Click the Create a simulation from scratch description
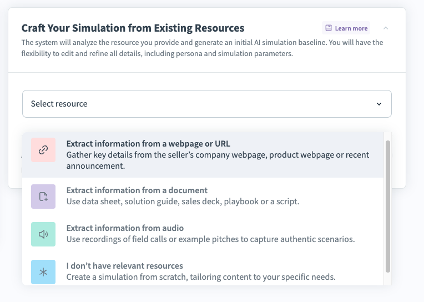Image resolution: width=424 pixels, height=302 pixels. coord(201,277)
